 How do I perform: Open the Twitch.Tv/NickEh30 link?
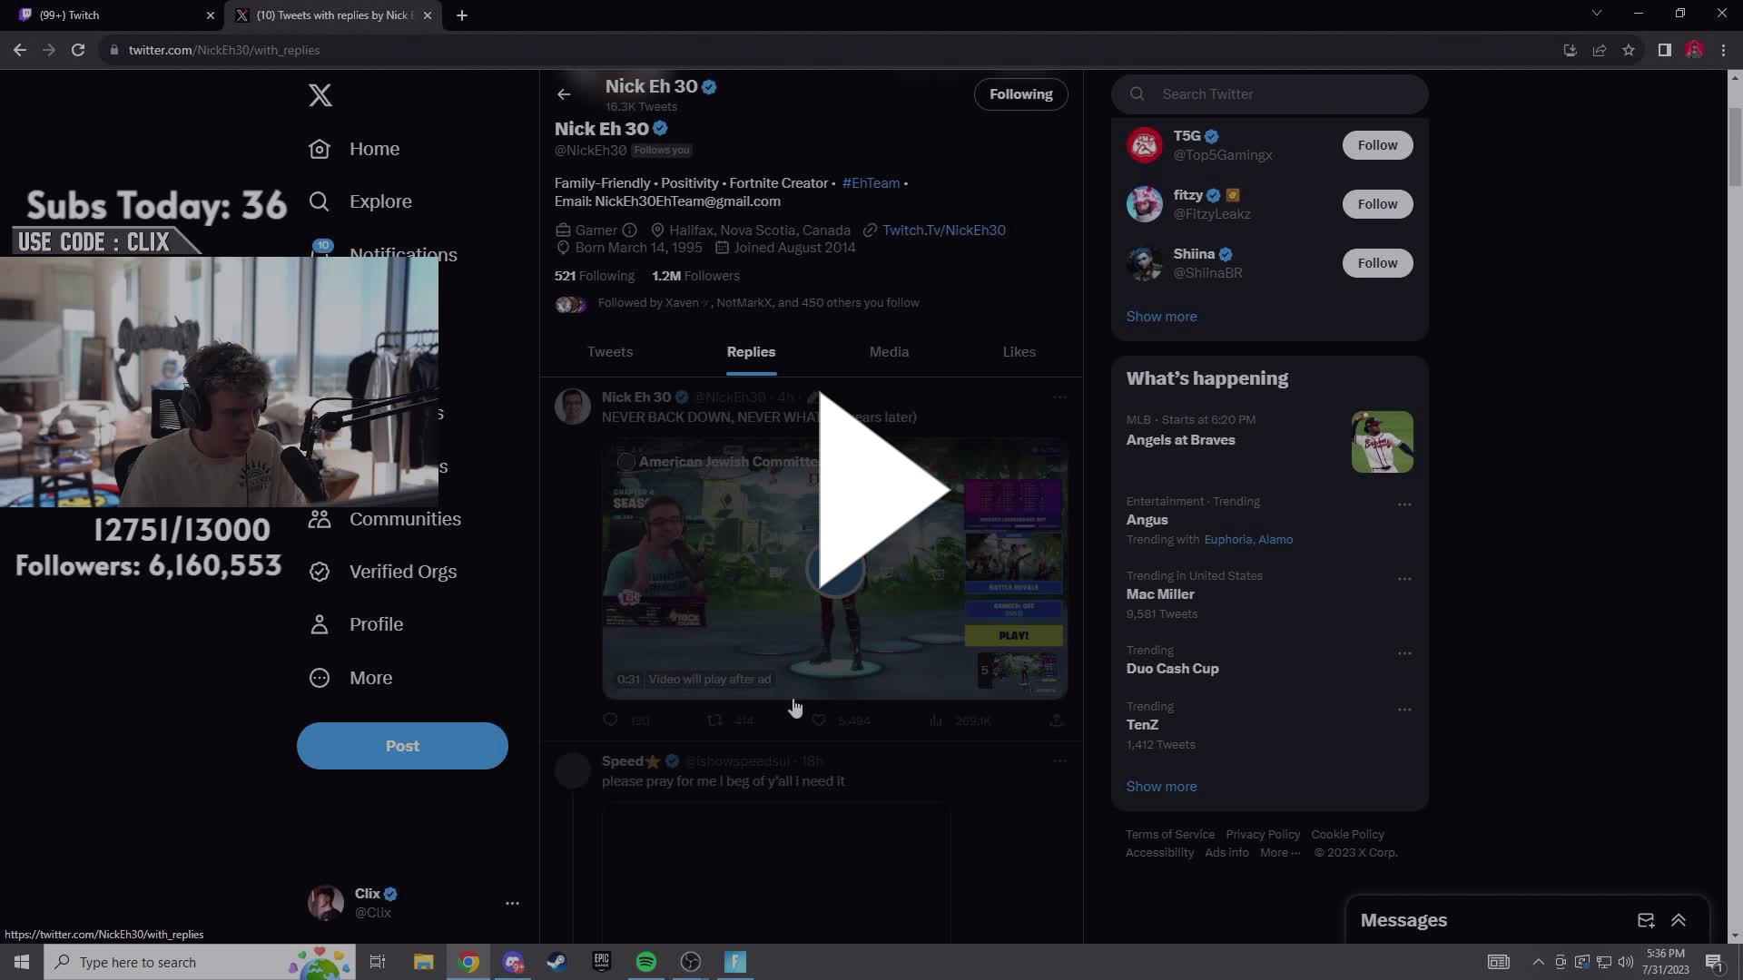[x=944, y=230]
